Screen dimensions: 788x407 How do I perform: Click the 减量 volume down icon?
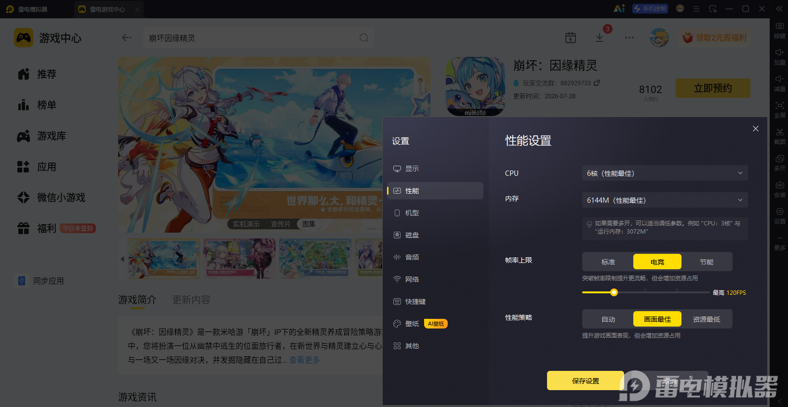point(779,79)
